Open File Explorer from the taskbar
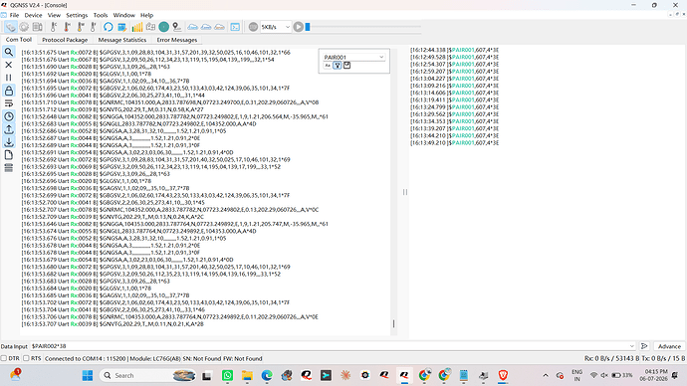The width and height of the screenshot is (687, 386). coord(247,375)
